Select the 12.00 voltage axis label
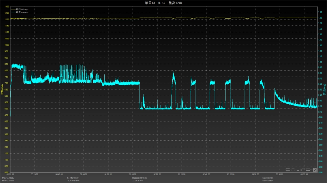The width and height of the screenshot is (327, 183). [7, 20]
